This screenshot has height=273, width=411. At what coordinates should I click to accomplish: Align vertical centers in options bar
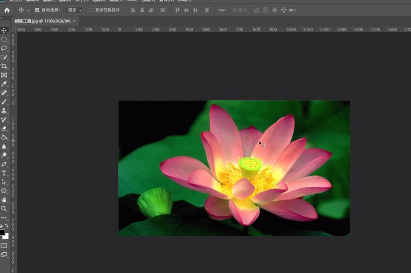186,10
